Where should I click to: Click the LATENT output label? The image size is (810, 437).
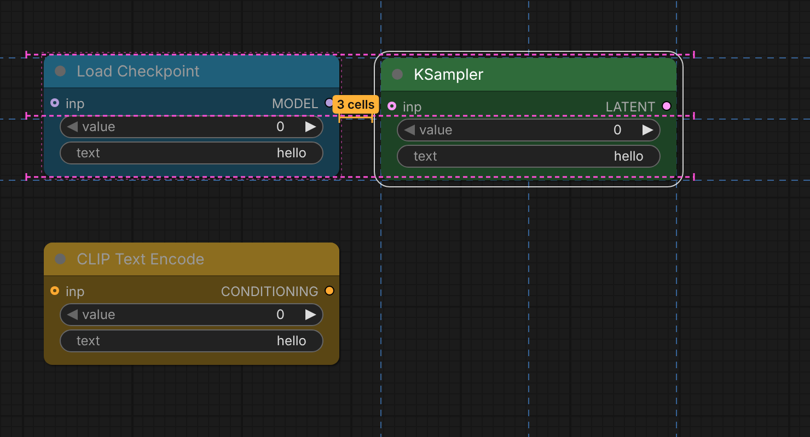[x=630, y=107]
